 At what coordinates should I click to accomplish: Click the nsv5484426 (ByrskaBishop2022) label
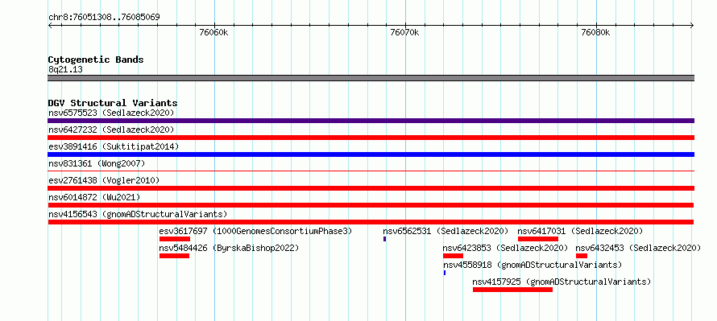(229, 248)
